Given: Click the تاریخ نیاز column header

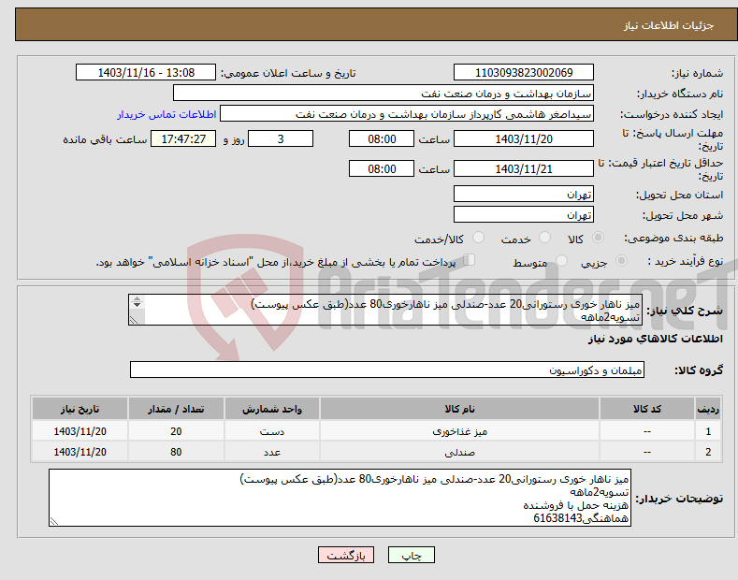Looking at the screenshot, I should (x=80, y=409).
